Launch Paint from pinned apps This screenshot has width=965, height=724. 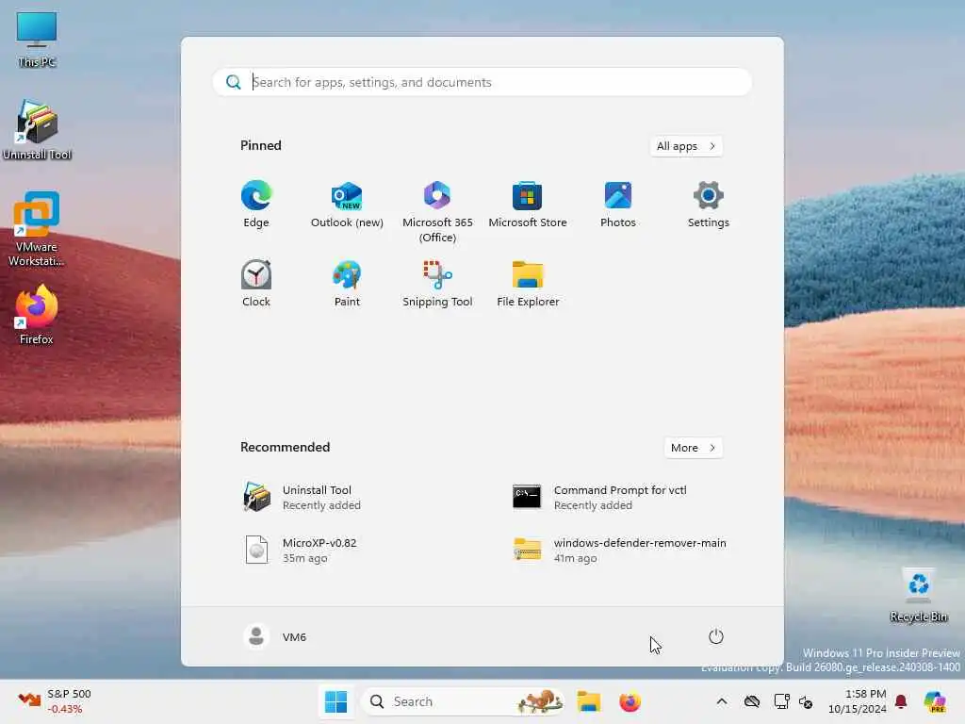coord(347,283)
